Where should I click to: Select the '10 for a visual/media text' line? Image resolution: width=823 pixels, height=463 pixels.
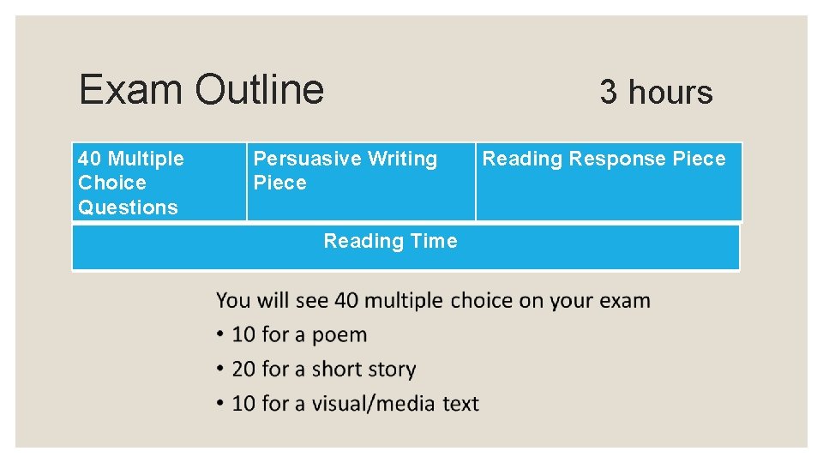tap(355, 403)
